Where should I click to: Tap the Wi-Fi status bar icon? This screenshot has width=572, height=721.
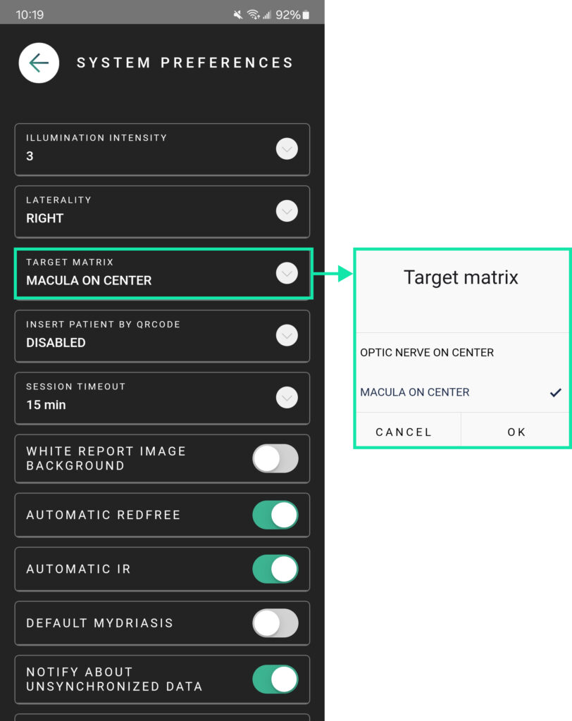click(x=253, y=15)
